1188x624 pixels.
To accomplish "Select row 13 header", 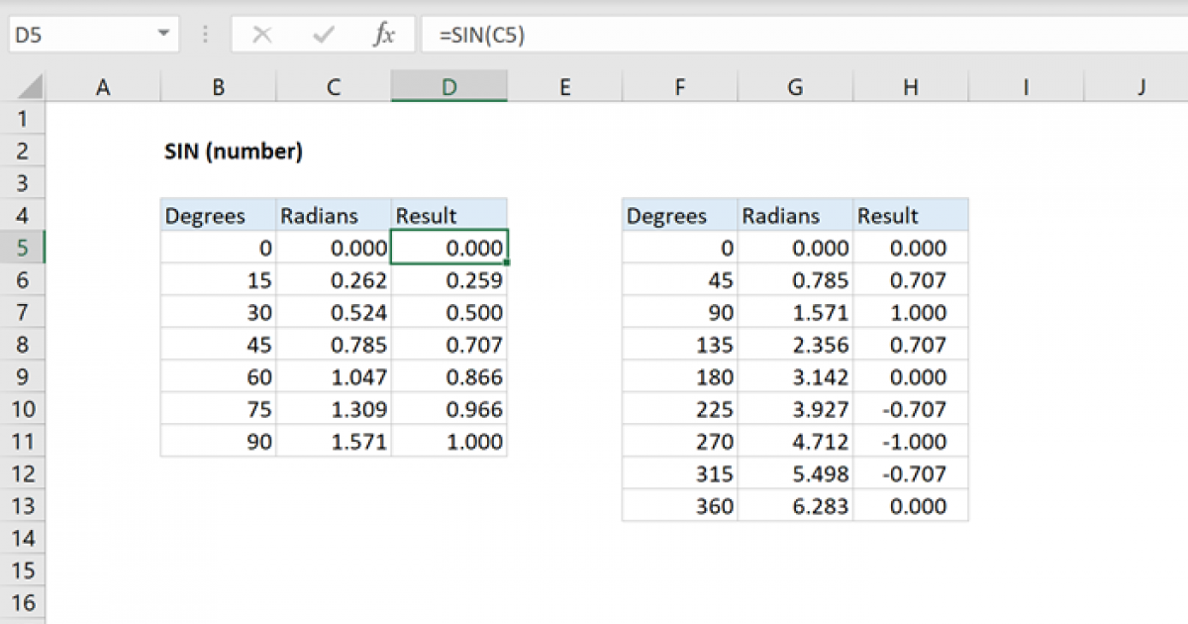I will coord(22,506).
